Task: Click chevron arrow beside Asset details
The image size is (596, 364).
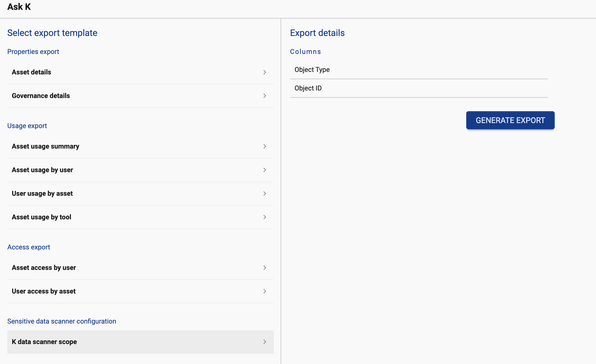Action: [265, 72]
